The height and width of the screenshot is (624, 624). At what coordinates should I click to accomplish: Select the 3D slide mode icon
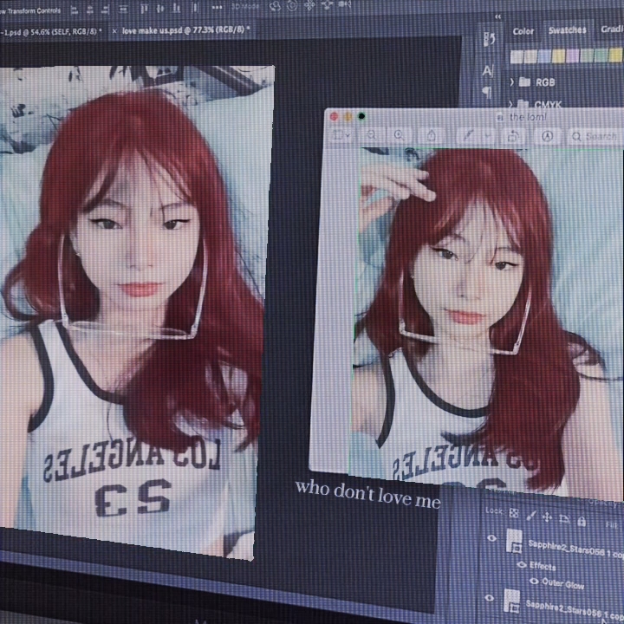click(x=327, y=5)
